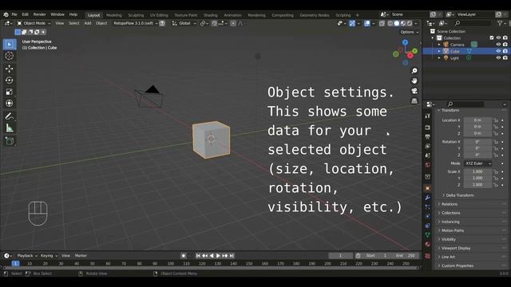Expand the Custom Properties panel
This screenshot has height=287, width=511.
[458, 265]
